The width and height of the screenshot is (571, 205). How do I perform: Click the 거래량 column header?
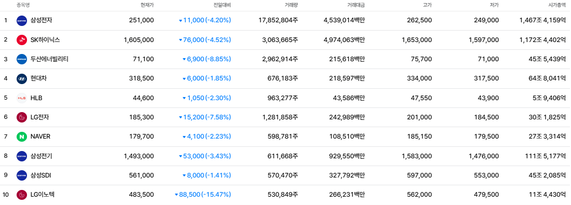pyautogui.click(x=291, y=5)
